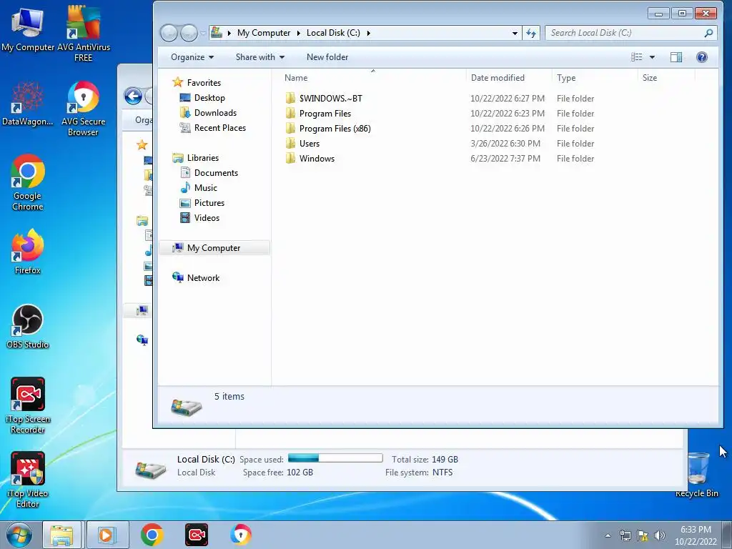Click the volume speaker tray icon
The width and height of the screenshot is (732, 549).
click(660, 535)
